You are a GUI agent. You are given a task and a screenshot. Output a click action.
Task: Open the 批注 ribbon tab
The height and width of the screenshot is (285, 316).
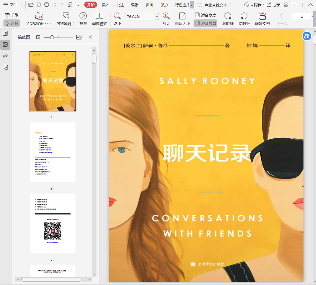tap(120, 5)
